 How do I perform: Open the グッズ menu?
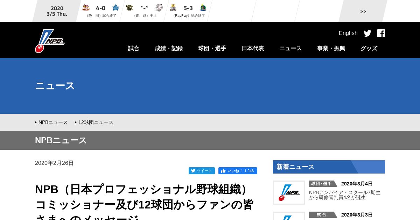pos(369,49)
